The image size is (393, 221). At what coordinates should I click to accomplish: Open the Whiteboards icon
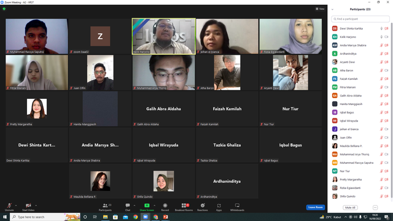point(237,206)
